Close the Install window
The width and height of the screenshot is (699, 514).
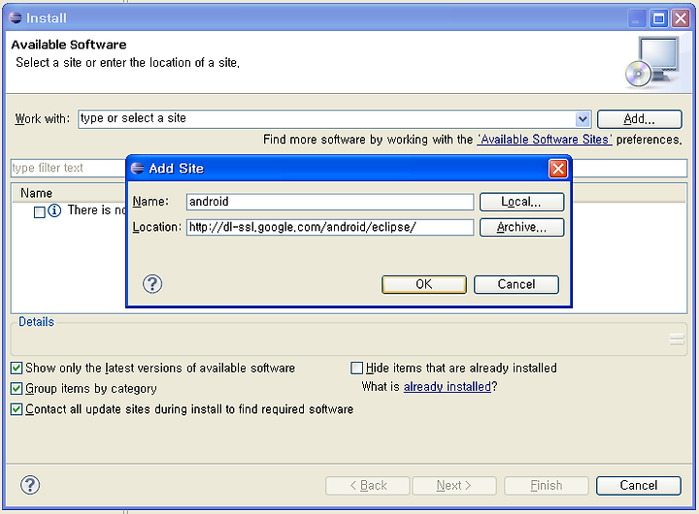tap(681, 18)
